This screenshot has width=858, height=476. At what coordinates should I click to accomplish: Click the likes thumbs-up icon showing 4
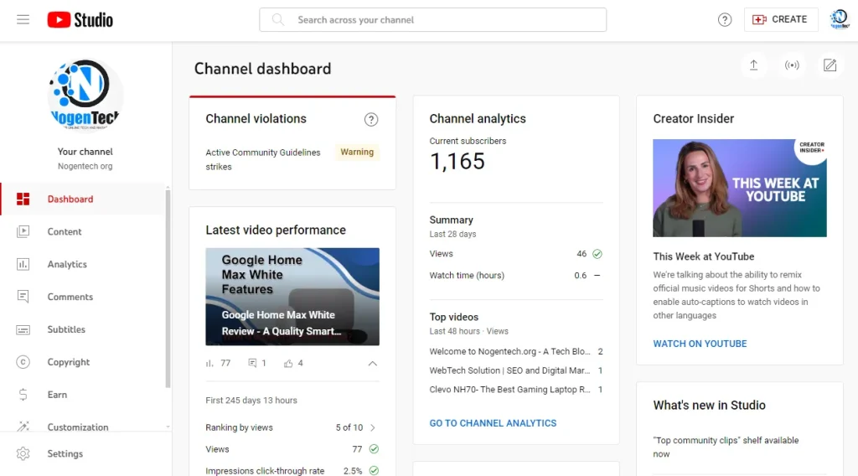click(x=288, y=364)
